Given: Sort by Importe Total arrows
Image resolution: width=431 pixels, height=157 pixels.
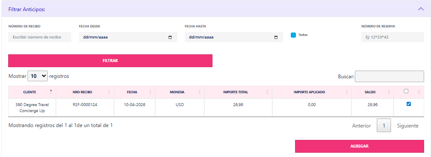Looking at the screenshot, I should pyautogui.click(x=267, y=92).
